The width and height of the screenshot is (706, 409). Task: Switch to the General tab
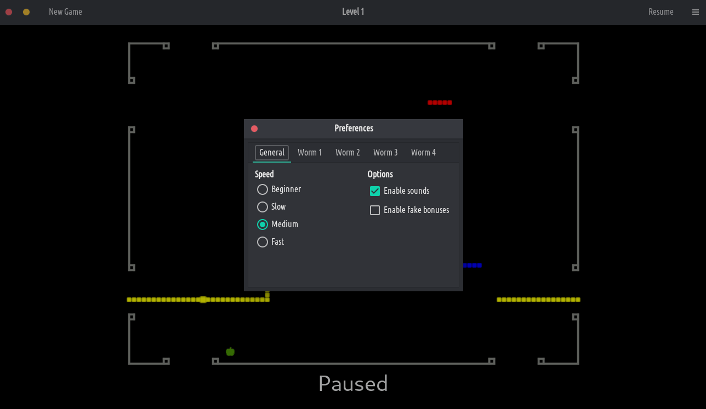272,153
